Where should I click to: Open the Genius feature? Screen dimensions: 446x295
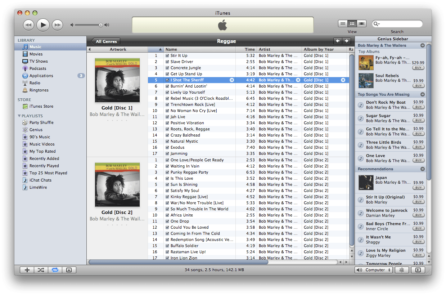[402, 270]
